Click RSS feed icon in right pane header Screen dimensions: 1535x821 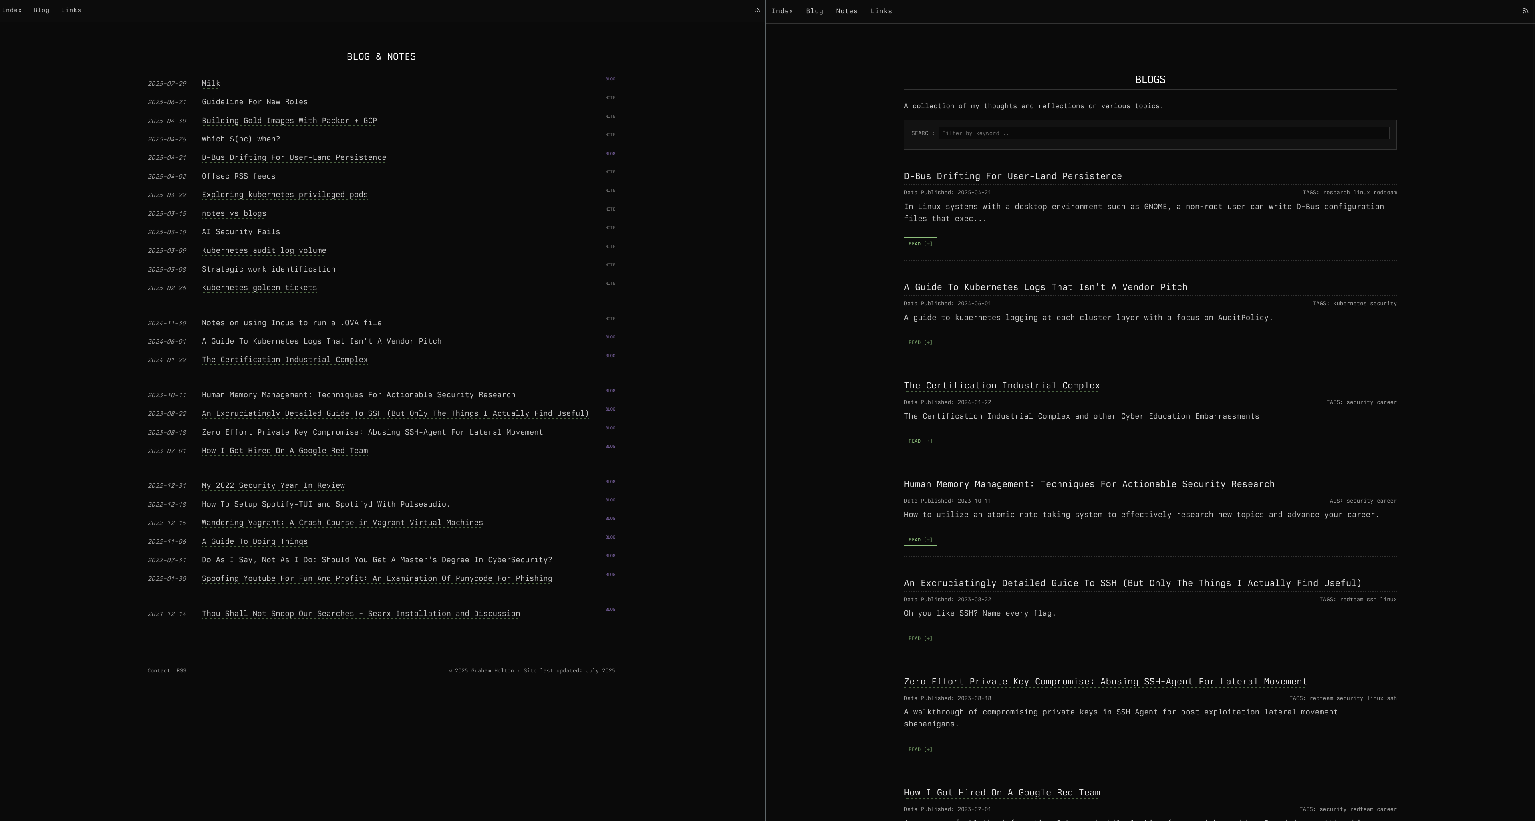1525,11
